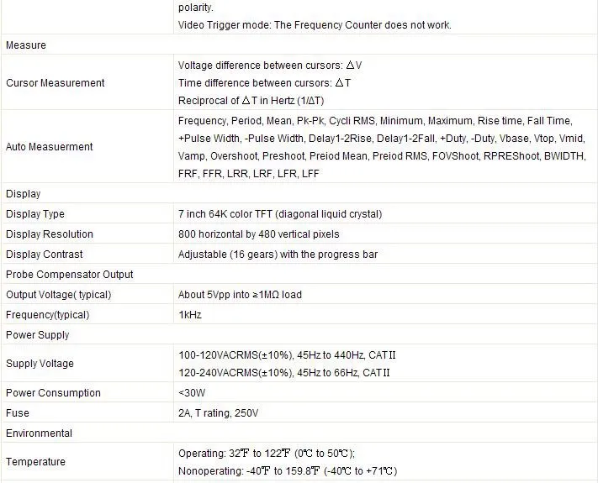The width and height of the screenshot is (598, 483).
Task: Click the Environmental section header
Action: pos(39,433)
